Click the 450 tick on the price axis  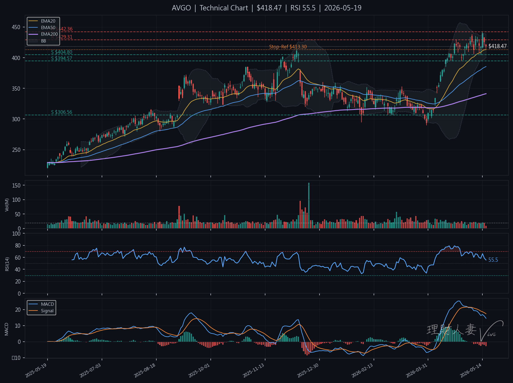pyautogui.click(x=16, y=27)
